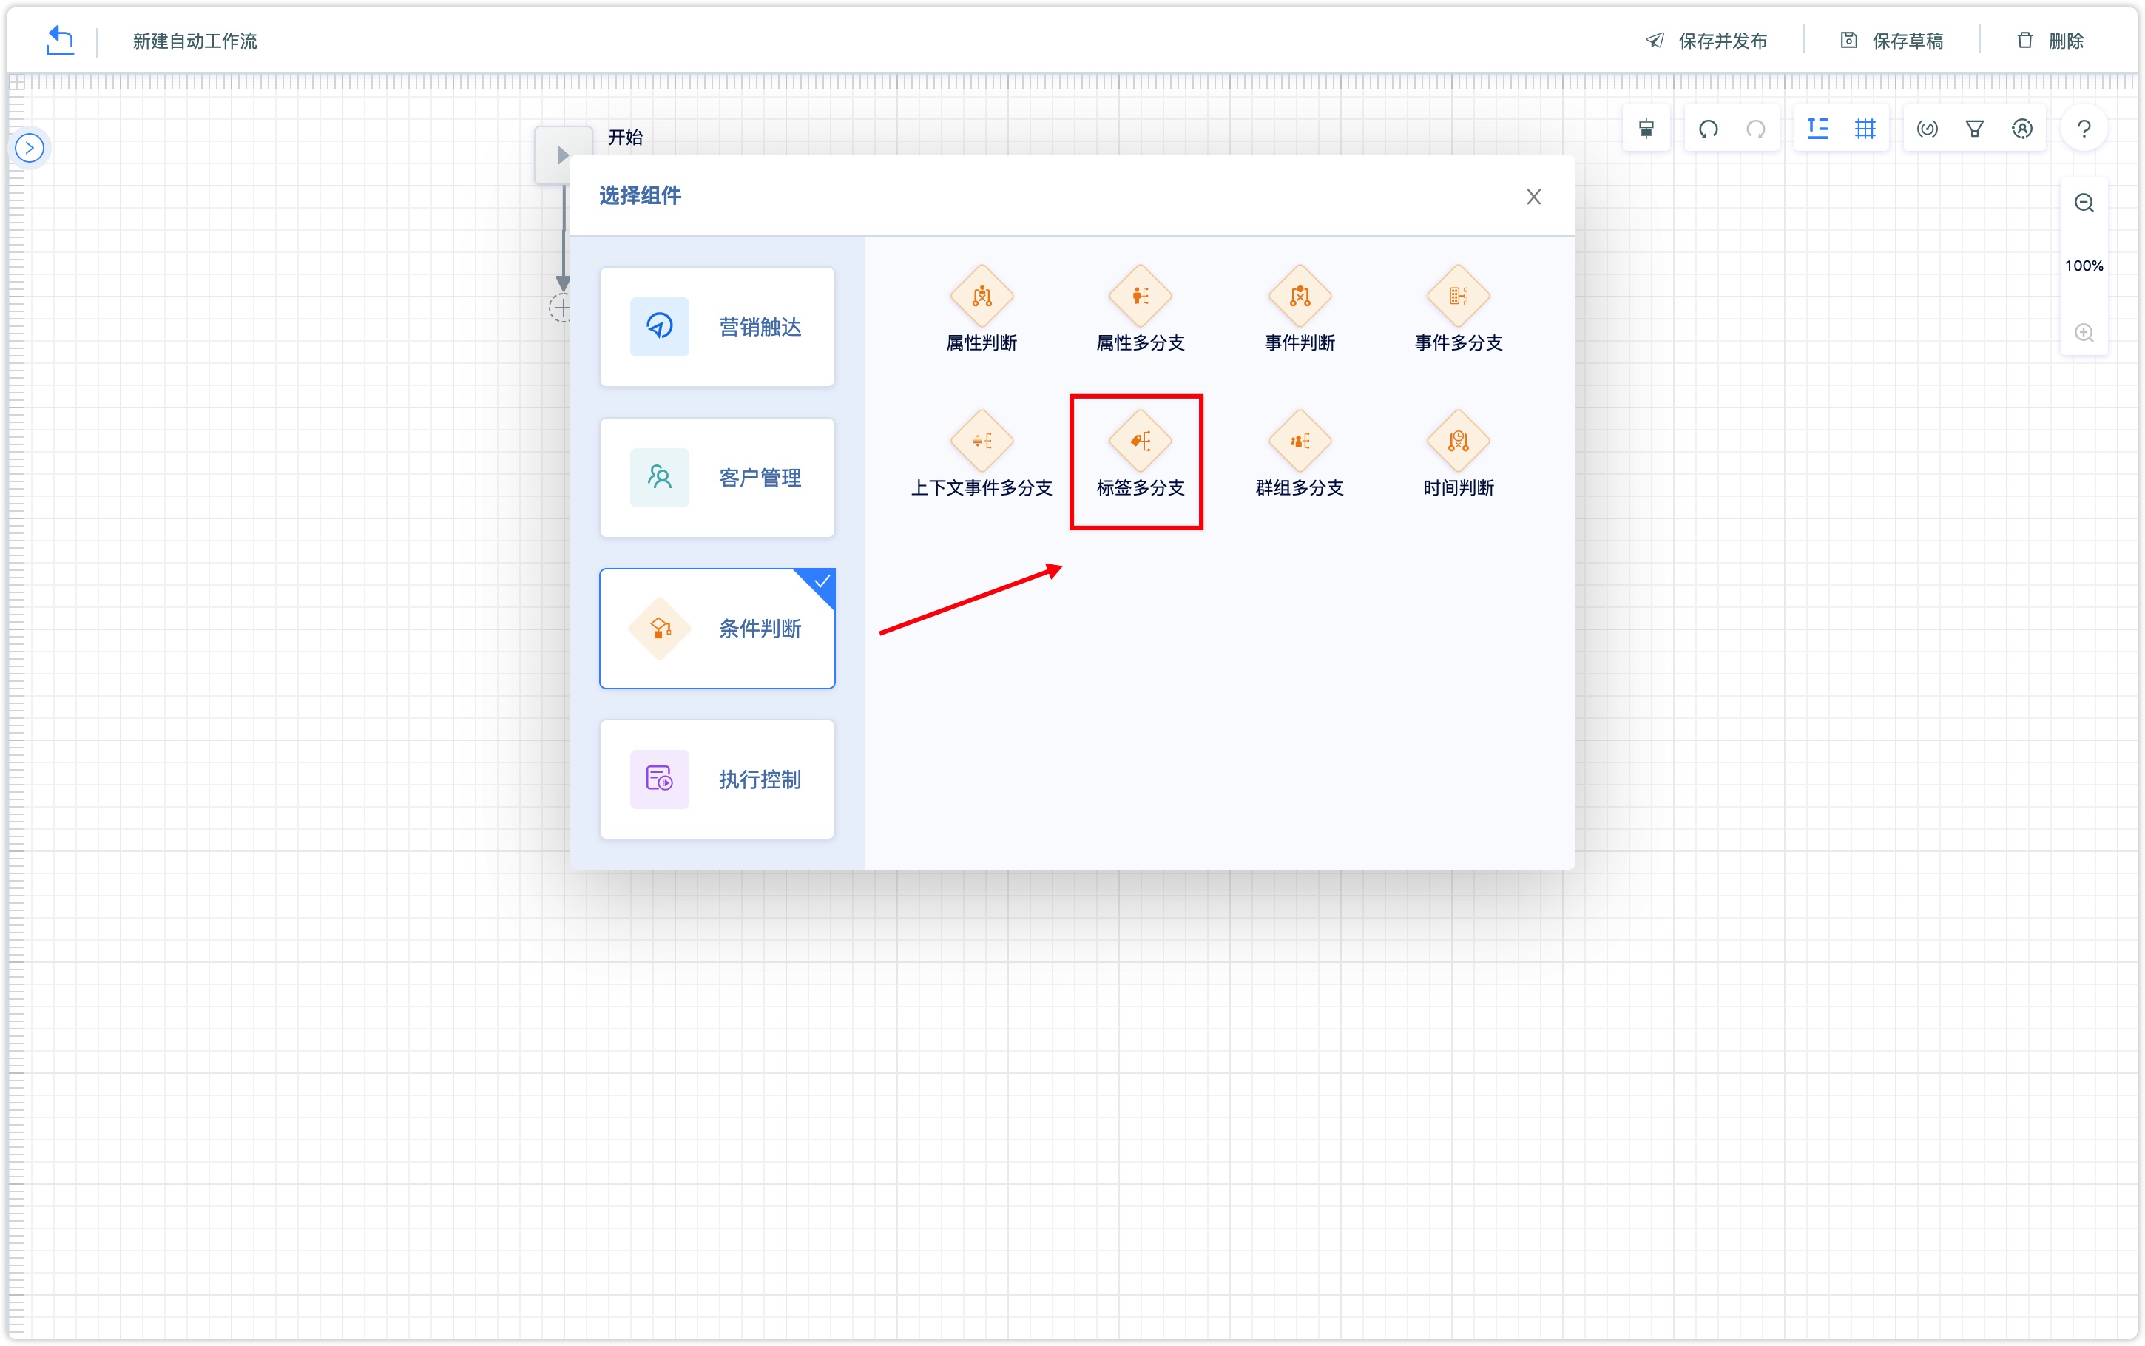Pick the 标签多分支 component

click(1140, 454)
